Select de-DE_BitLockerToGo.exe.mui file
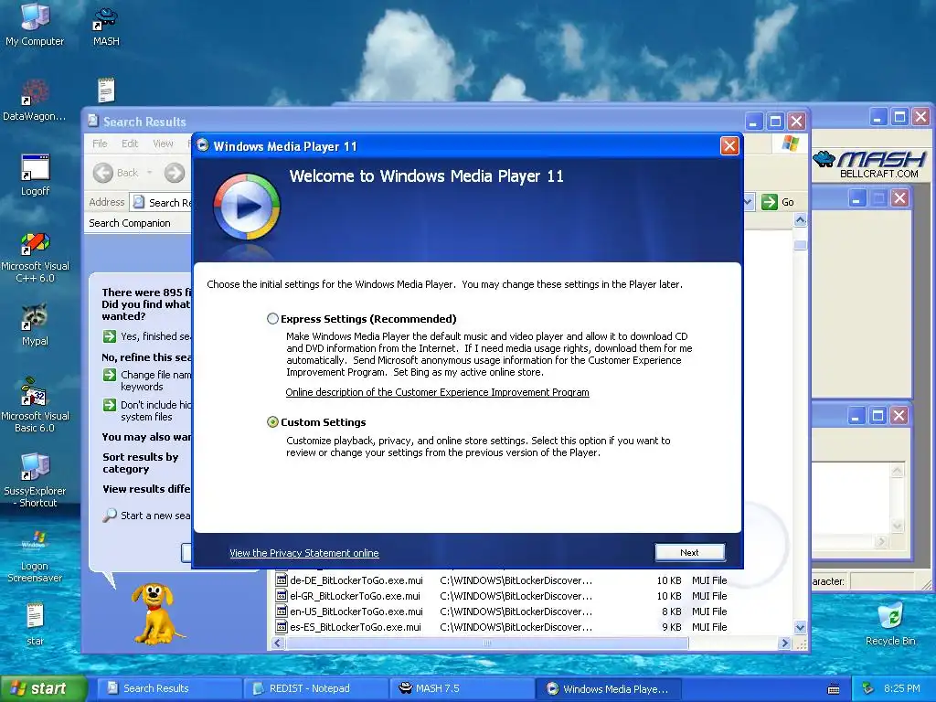Image resolution: width=936 pixels, height=702 pixels. click(x=349, y=580)
